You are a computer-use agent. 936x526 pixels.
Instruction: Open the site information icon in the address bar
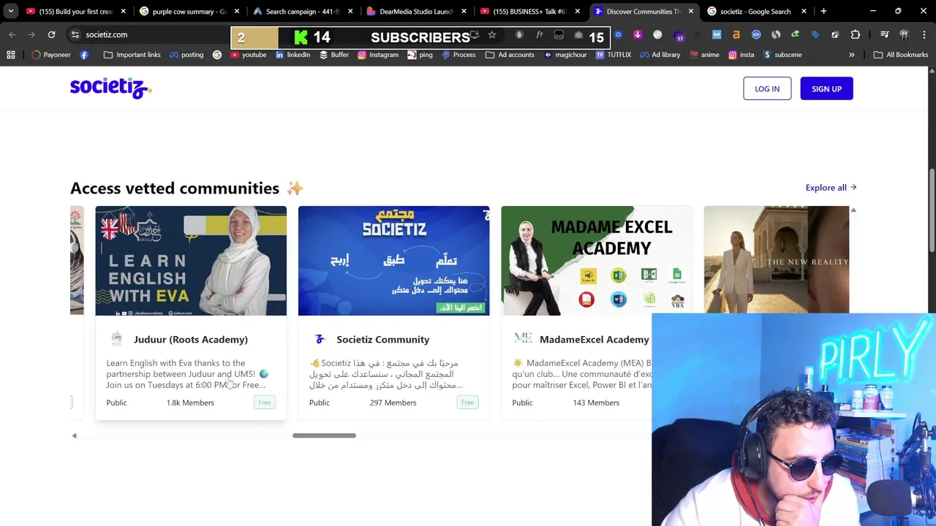[x=75, y=34]
